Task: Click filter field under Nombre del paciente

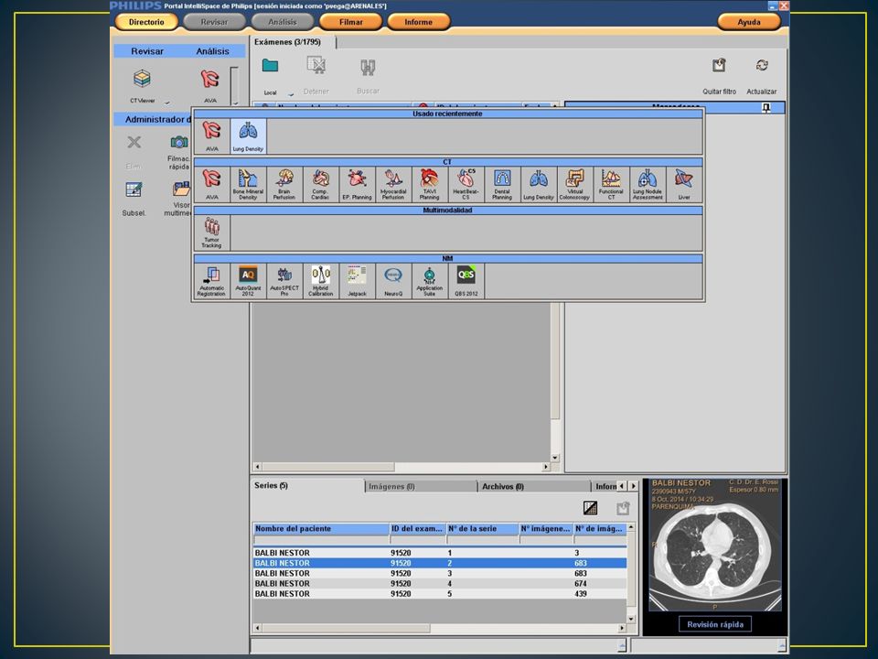Action: click(321, 540)
